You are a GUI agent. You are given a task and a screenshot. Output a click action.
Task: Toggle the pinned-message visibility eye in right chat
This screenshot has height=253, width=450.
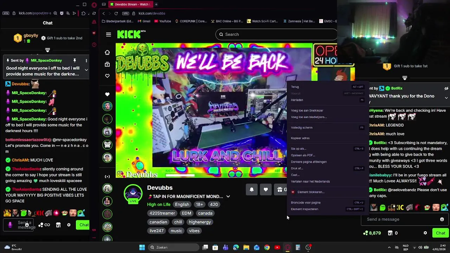(x=446, y=89)
